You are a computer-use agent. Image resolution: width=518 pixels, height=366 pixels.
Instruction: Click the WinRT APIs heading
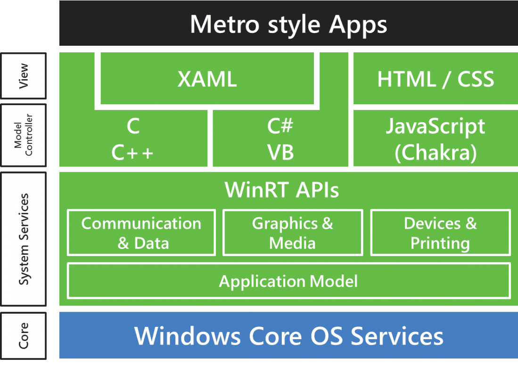pyautogui.click(x=282, y=190)
